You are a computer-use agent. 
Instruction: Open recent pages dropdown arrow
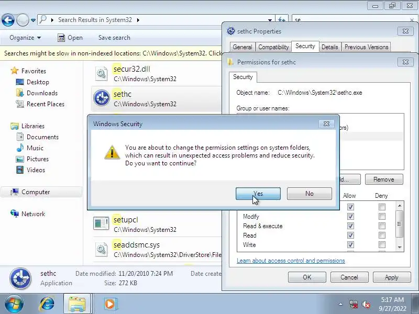pos(33,20)
